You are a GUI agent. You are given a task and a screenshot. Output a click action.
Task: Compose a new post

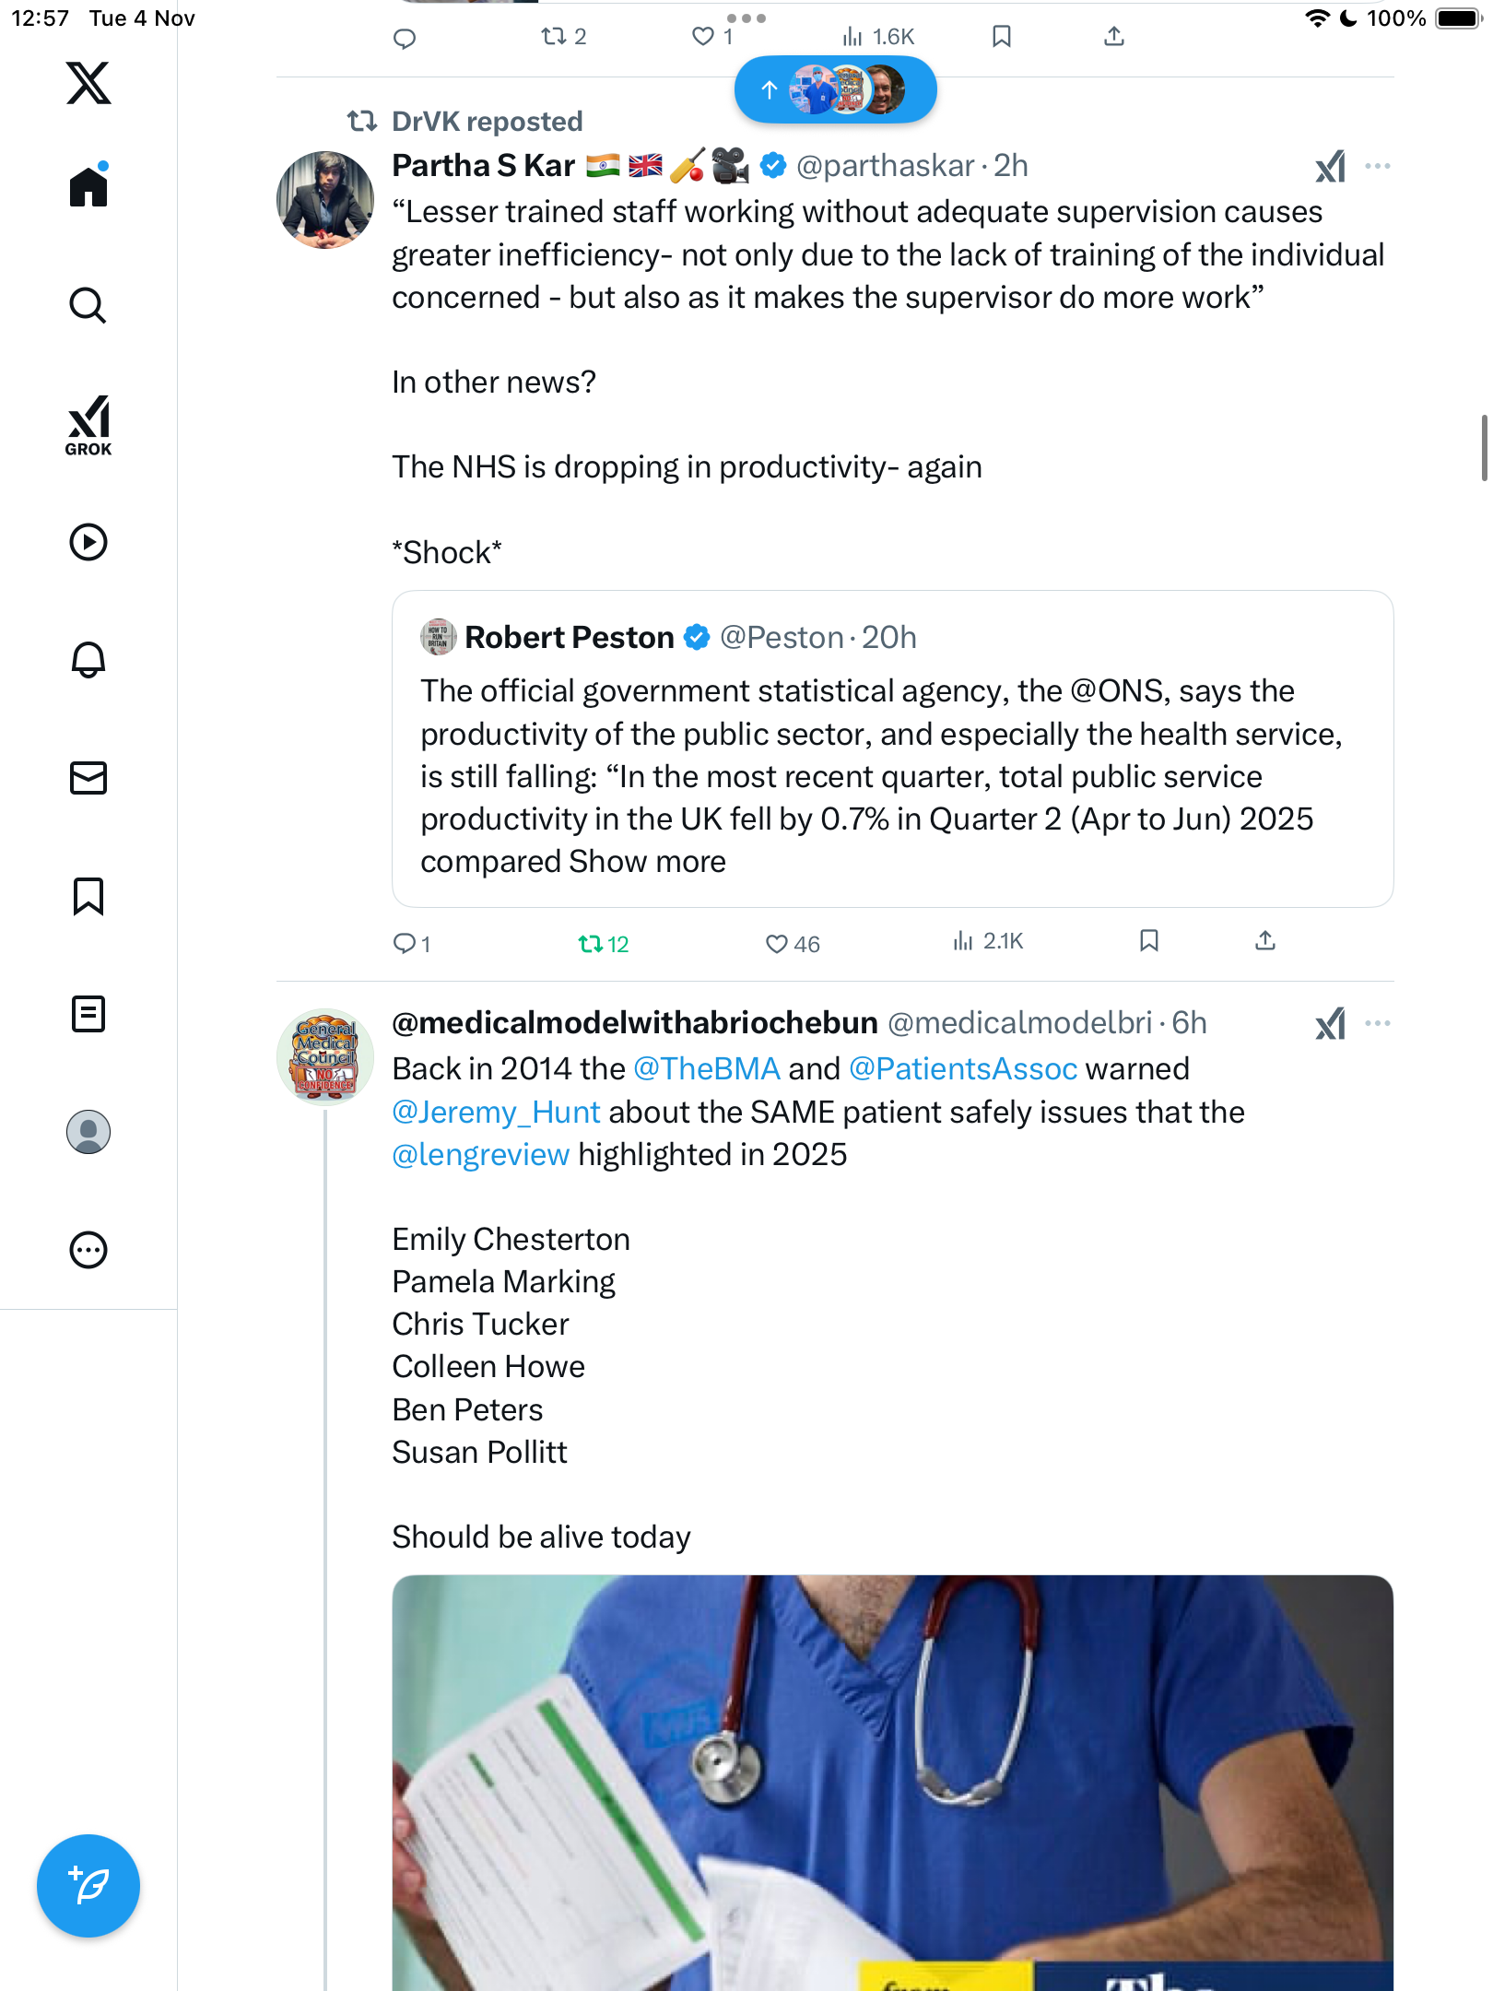point(88,1885)
